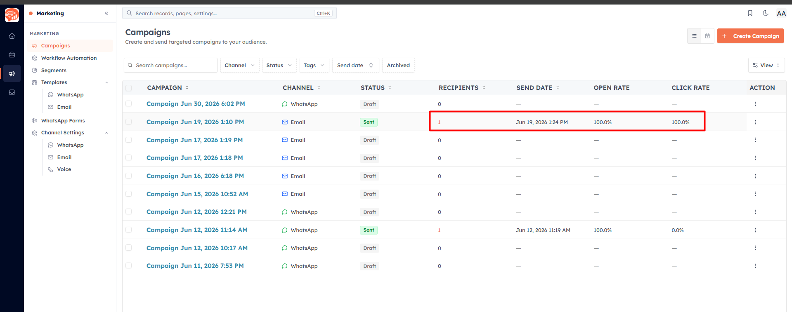
Task: Open Workflow Automation in sidebar
Action: coord(69,58)
